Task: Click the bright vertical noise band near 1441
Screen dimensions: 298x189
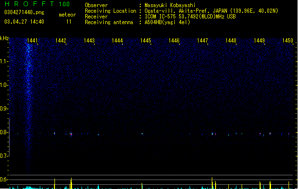Action: tap(28, 106)
